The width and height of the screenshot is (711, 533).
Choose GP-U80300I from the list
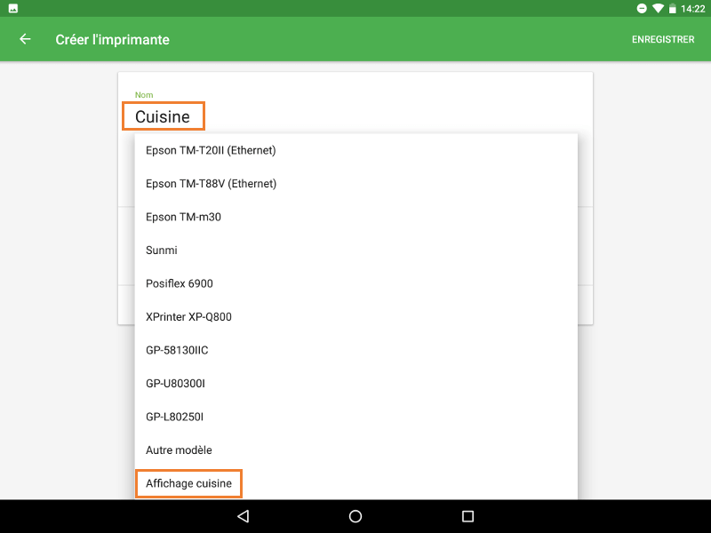(x=175, y=384)
